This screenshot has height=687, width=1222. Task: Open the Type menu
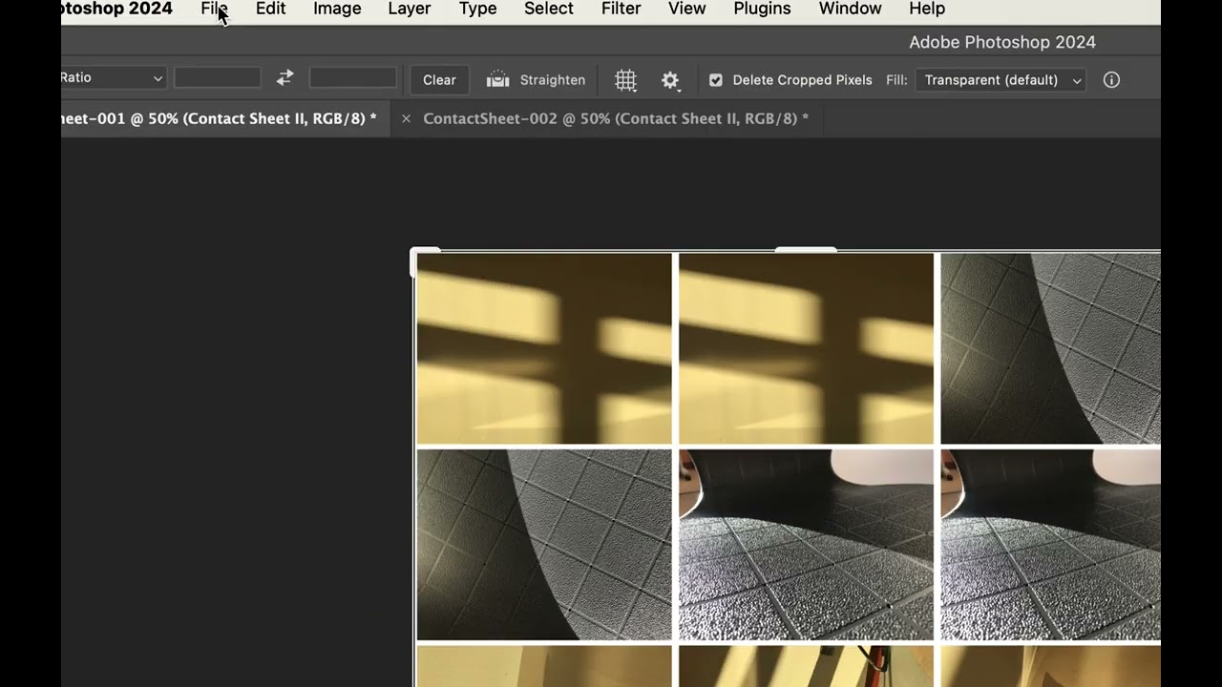click(x=477, y=9)
